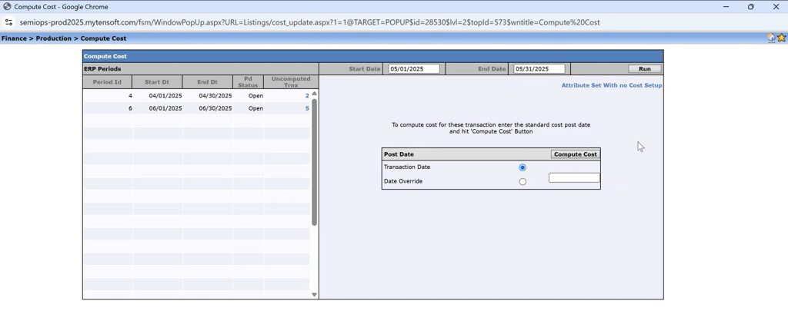The height and width of the screenshot is (334, 788).
Task: Click the globe icon in the title bar
Action: pyautogui.click(x=7, y=7)
